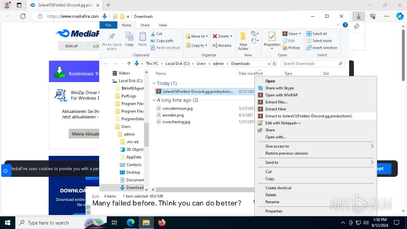Screen dimensions: 407x229
Task: Choose Share with Skype
Action: (316, 88)
